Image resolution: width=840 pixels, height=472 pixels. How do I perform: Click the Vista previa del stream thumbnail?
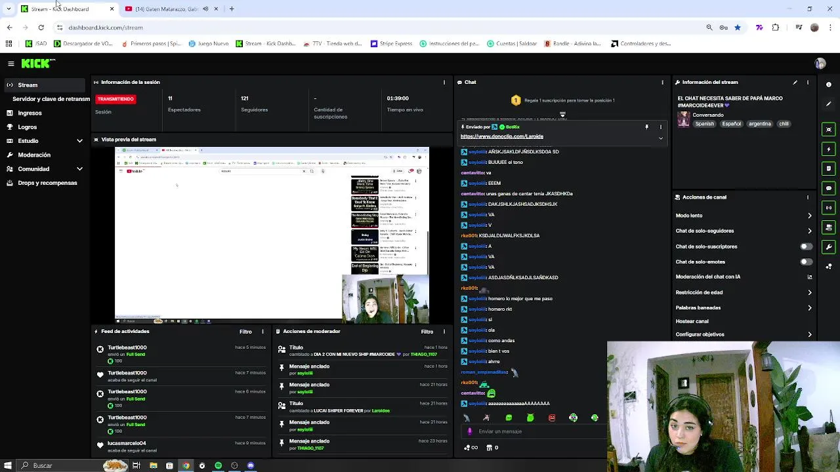tap(272, 235)
